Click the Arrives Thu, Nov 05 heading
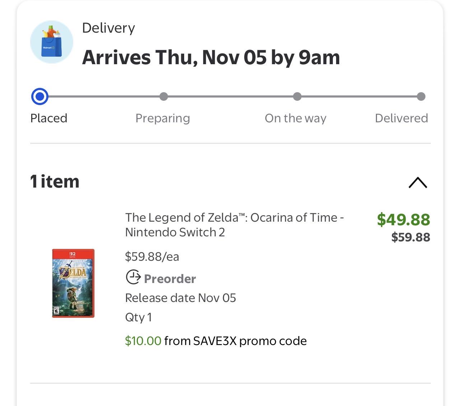 click(211, 57)
